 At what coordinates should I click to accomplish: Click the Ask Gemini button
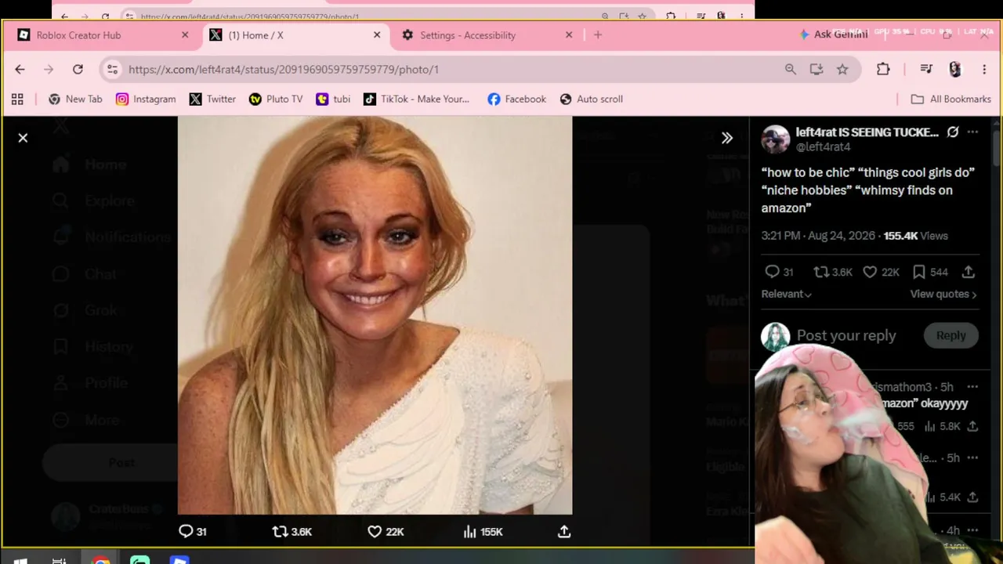coord(834,34)
